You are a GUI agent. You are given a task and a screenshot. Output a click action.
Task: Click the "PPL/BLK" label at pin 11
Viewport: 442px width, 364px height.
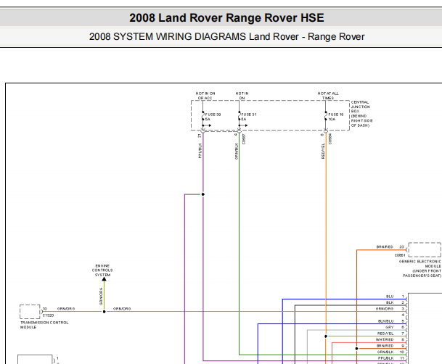[x=386, y=358]
